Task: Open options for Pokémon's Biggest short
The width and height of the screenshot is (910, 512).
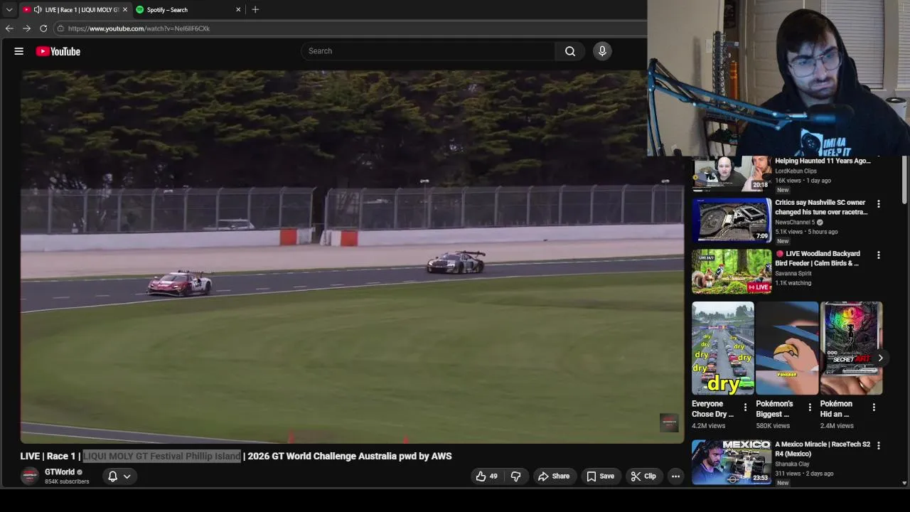Action: click(809, 407)
